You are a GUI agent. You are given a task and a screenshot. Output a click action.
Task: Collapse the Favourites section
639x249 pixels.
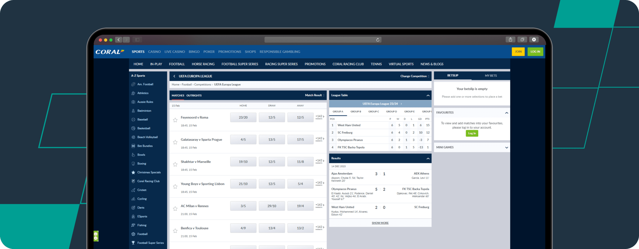coord(507,113)
